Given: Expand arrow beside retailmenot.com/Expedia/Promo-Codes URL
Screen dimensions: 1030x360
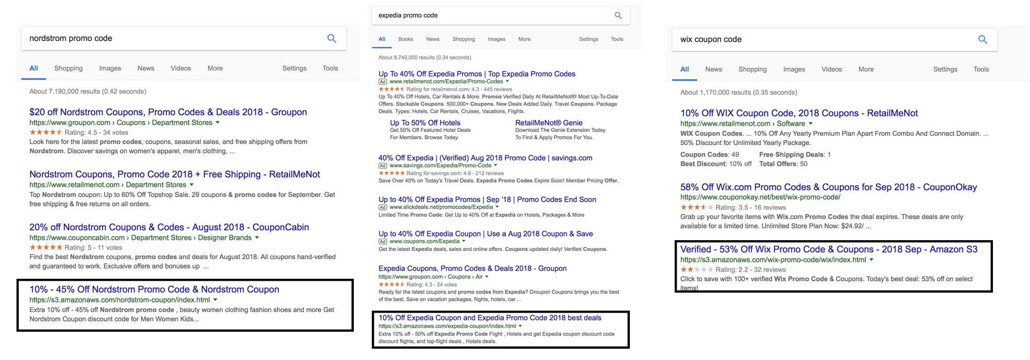Looking at the screenshot, I should [x=507, y=81].
